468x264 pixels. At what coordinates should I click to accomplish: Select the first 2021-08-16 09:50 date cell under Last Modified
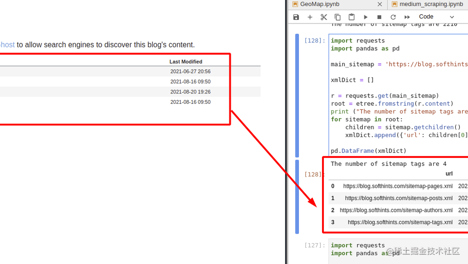coord(190,82)
